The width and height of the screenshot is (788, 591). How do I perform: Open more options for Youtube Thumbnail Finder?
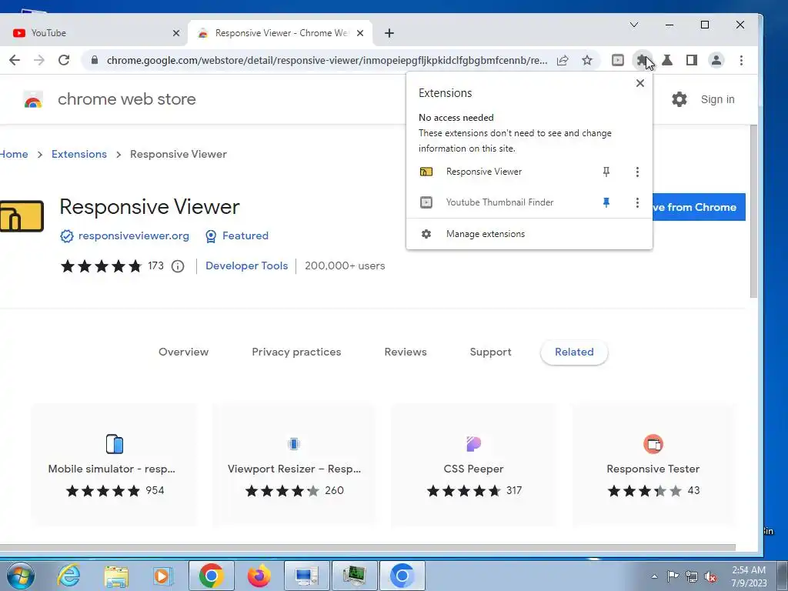637,202
